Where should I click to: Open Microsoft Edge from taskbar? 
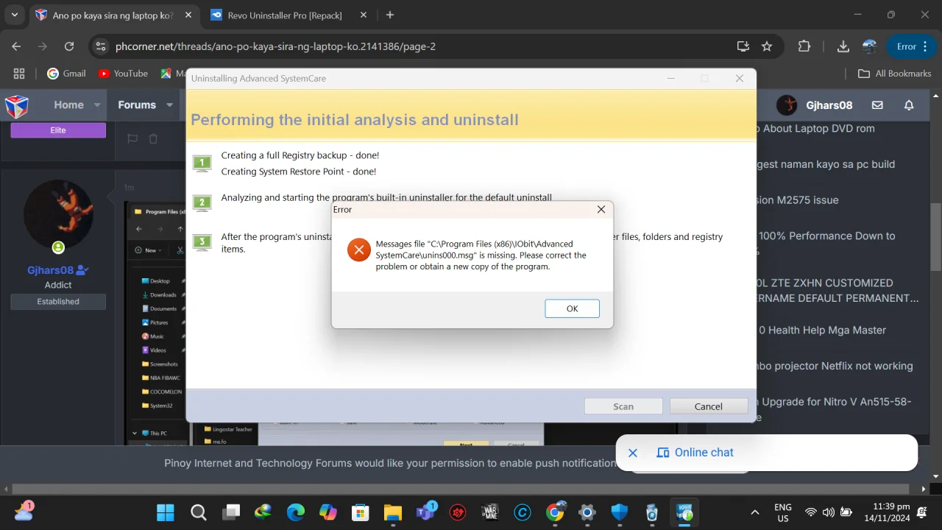pyautogui.click(x=296, y=512)
